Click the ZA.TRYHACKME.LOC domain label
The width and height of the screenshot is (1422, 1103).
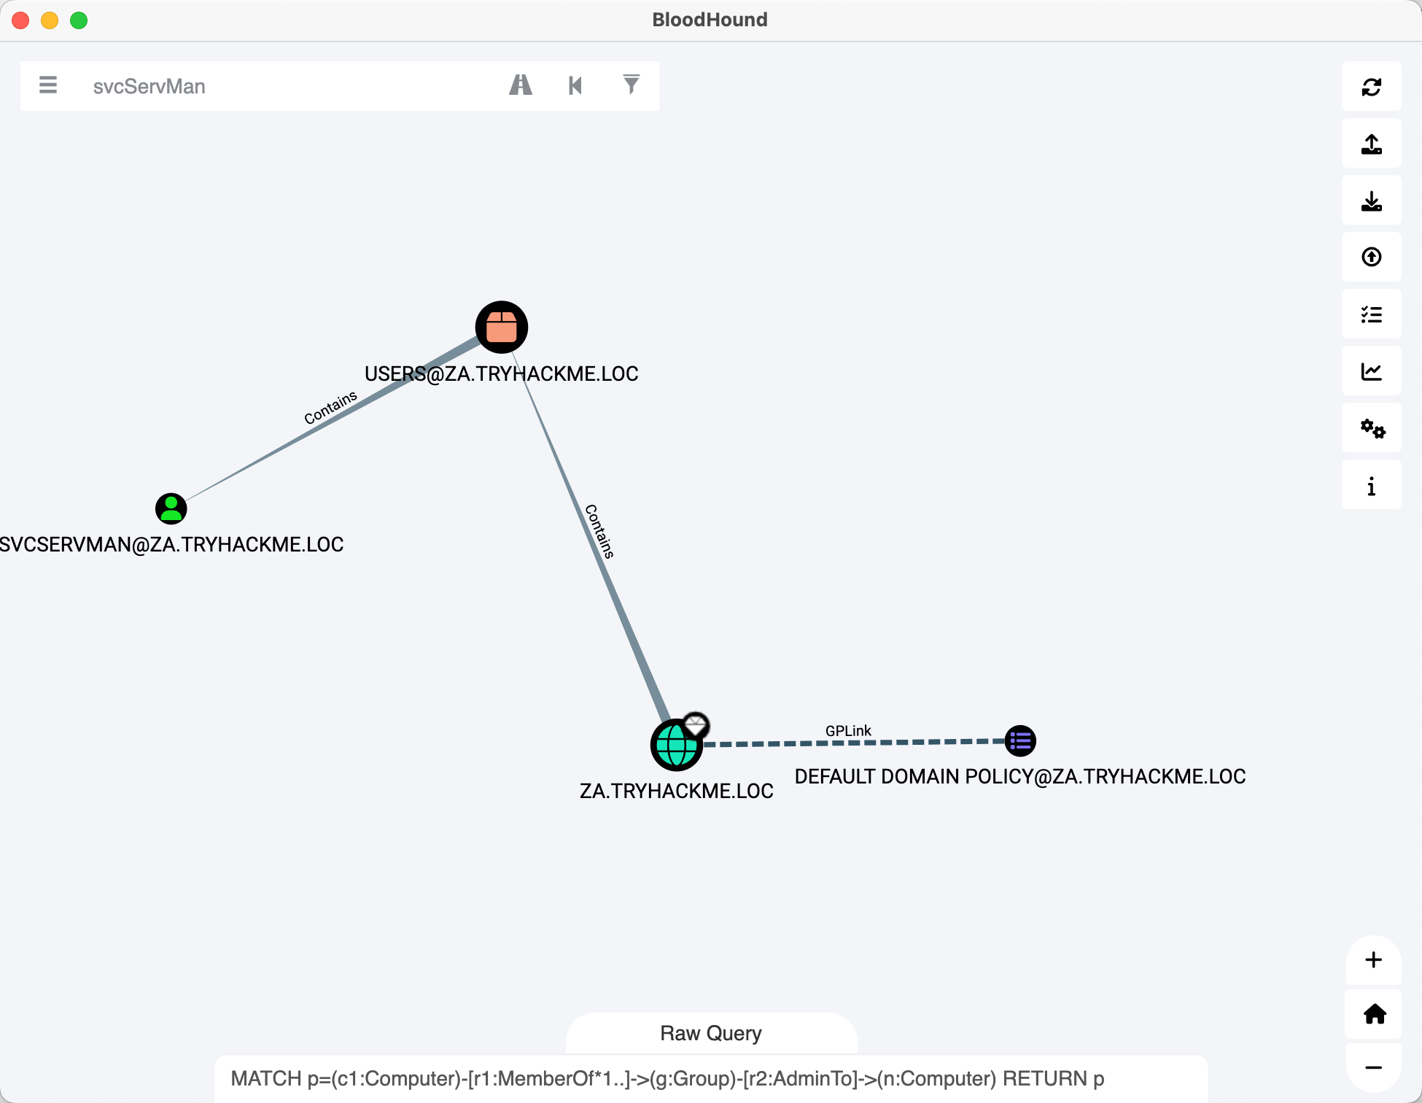coord(676,791)
